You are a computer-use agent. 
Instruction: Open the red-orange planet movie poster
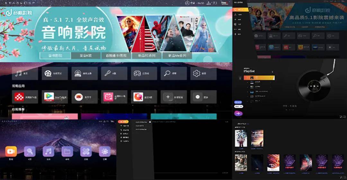click(273, 163)
